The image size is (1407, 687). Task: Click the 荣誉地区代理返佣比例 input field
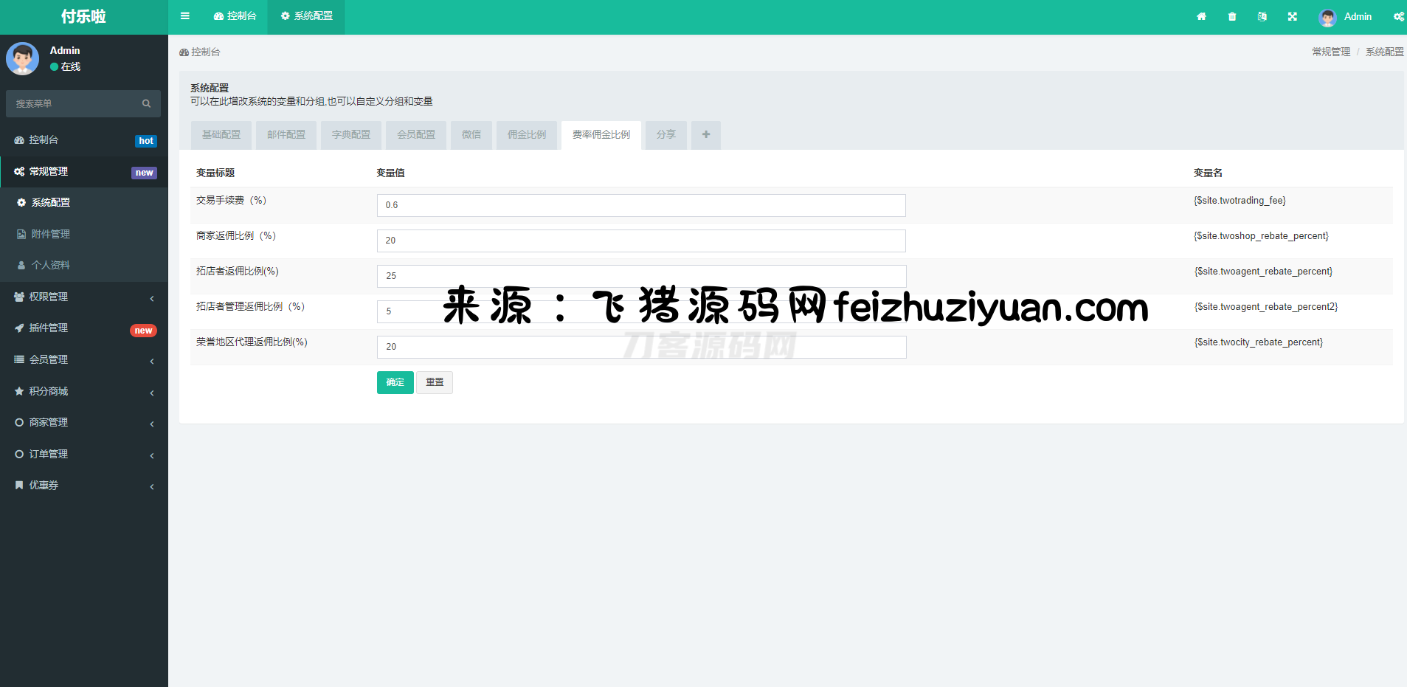click(x=640, y=347)
